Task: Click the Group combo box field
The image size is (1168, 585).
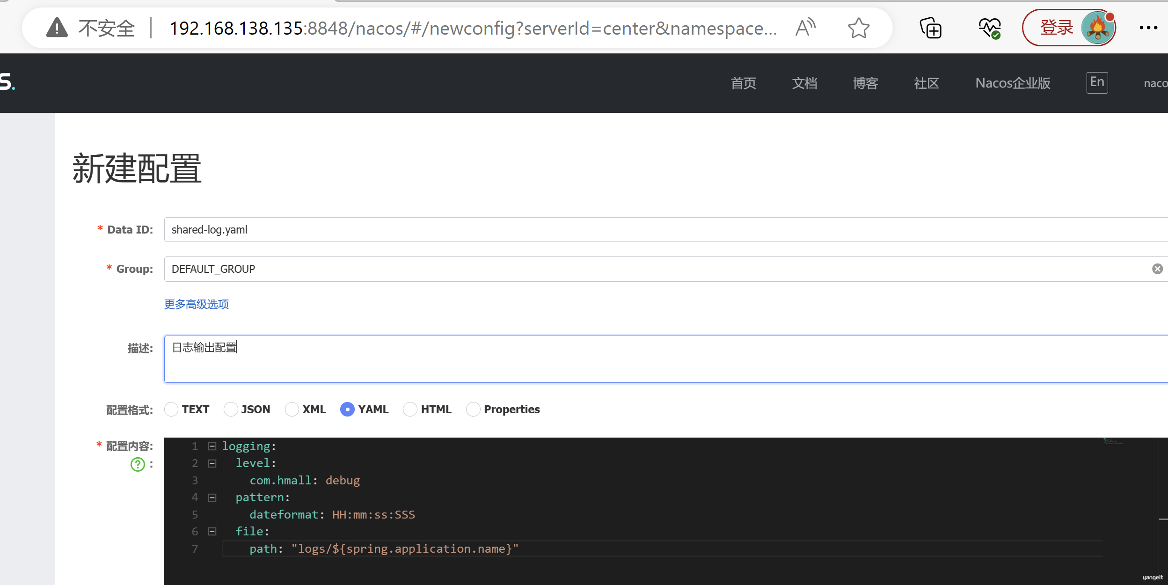Action: (665, 269)
